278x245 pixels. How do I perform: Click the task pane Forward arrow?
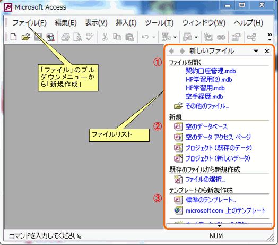182,51
